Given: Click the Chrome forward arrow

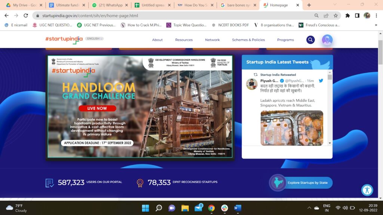Looking at the screenshot, I should pos(16,15).
